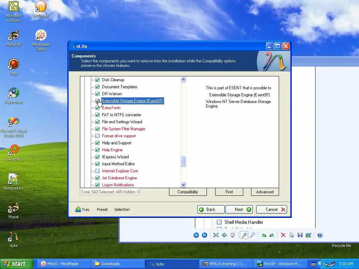
Task: Go to next image in Picture Viewer
Action: (204, 235)
